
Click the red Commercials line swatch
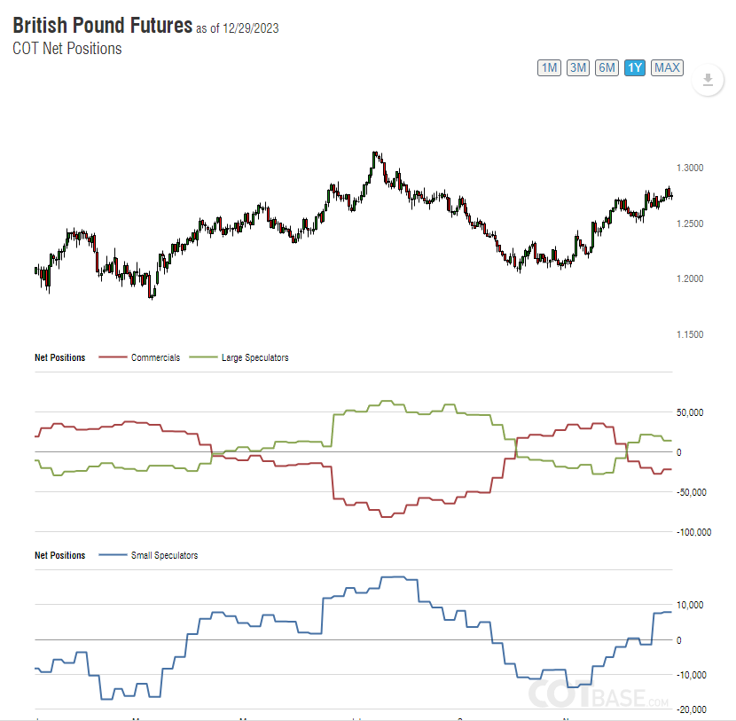tap(112, 358)
